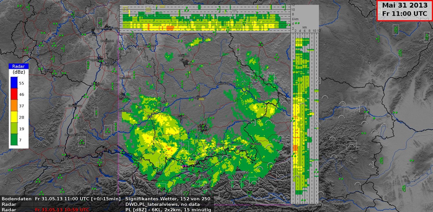
Task: Click the boxed rain dots symbol near Ludwigshafen
Action: (x=88, y=66)
